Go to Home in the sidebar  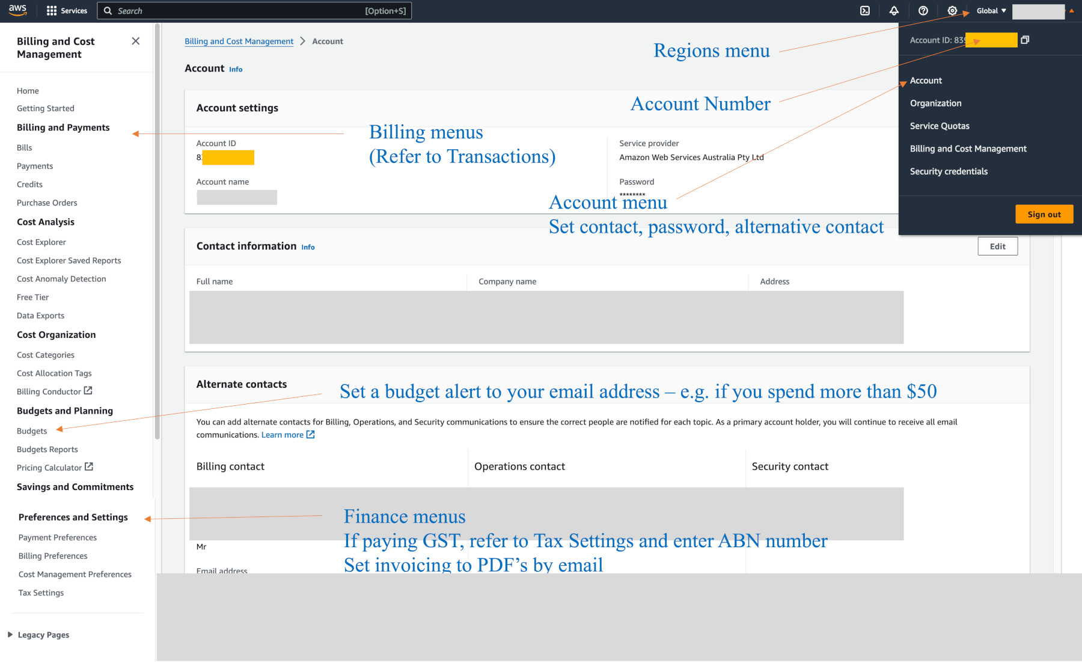point(28,91)
